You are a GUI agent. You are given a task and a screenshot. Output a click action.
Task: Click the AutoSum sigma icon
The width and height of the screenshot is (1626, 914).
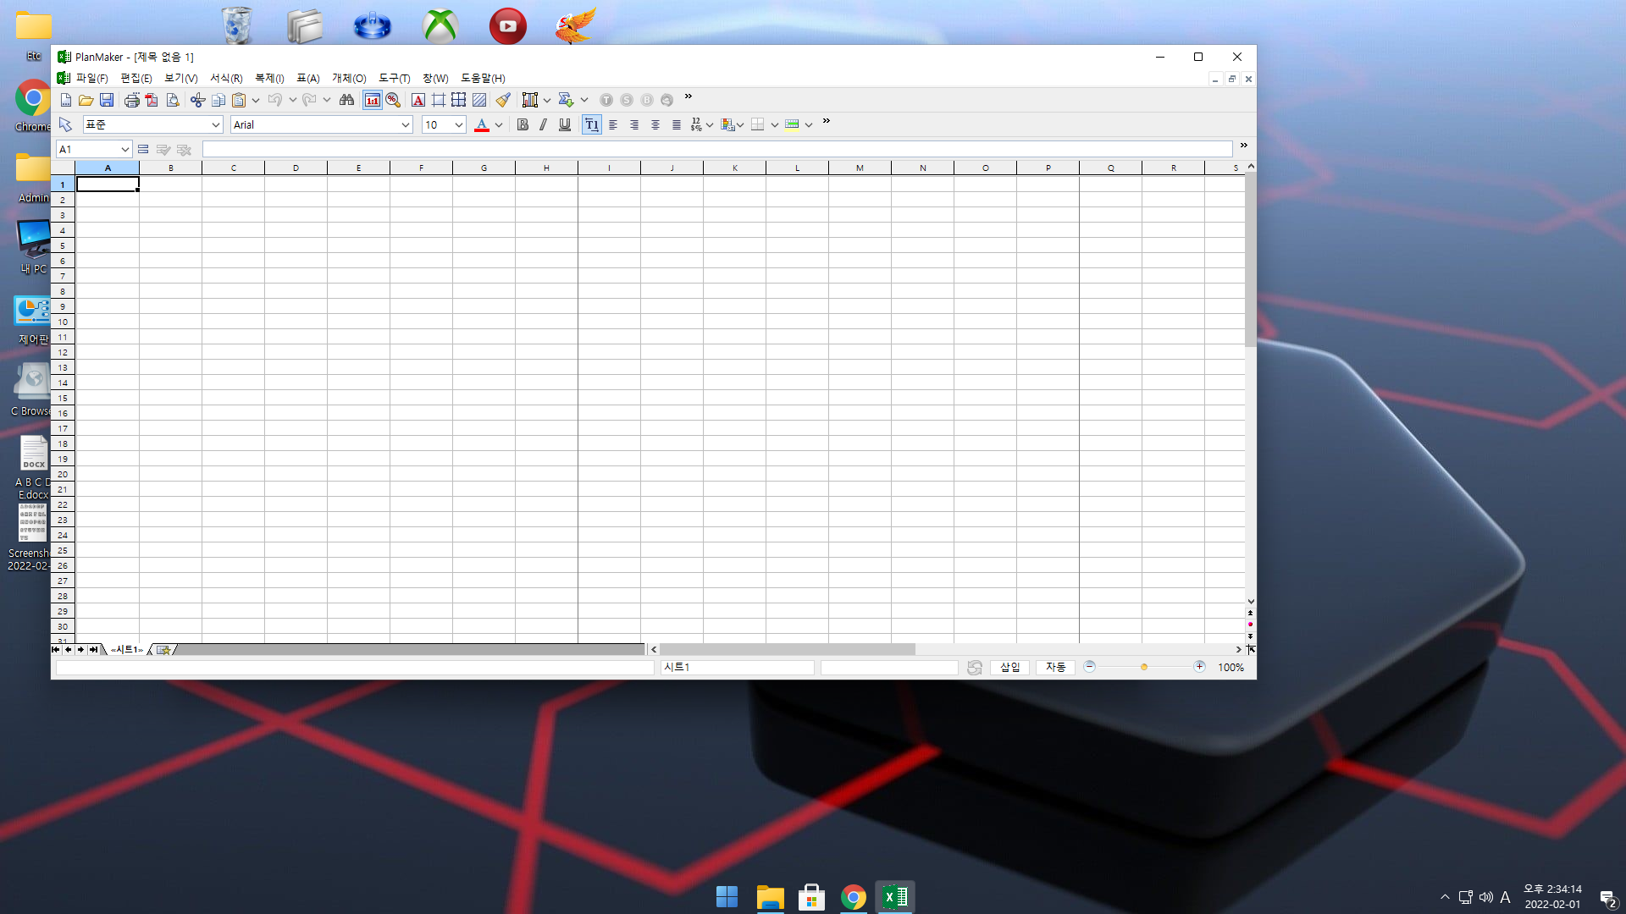point(566,100)
